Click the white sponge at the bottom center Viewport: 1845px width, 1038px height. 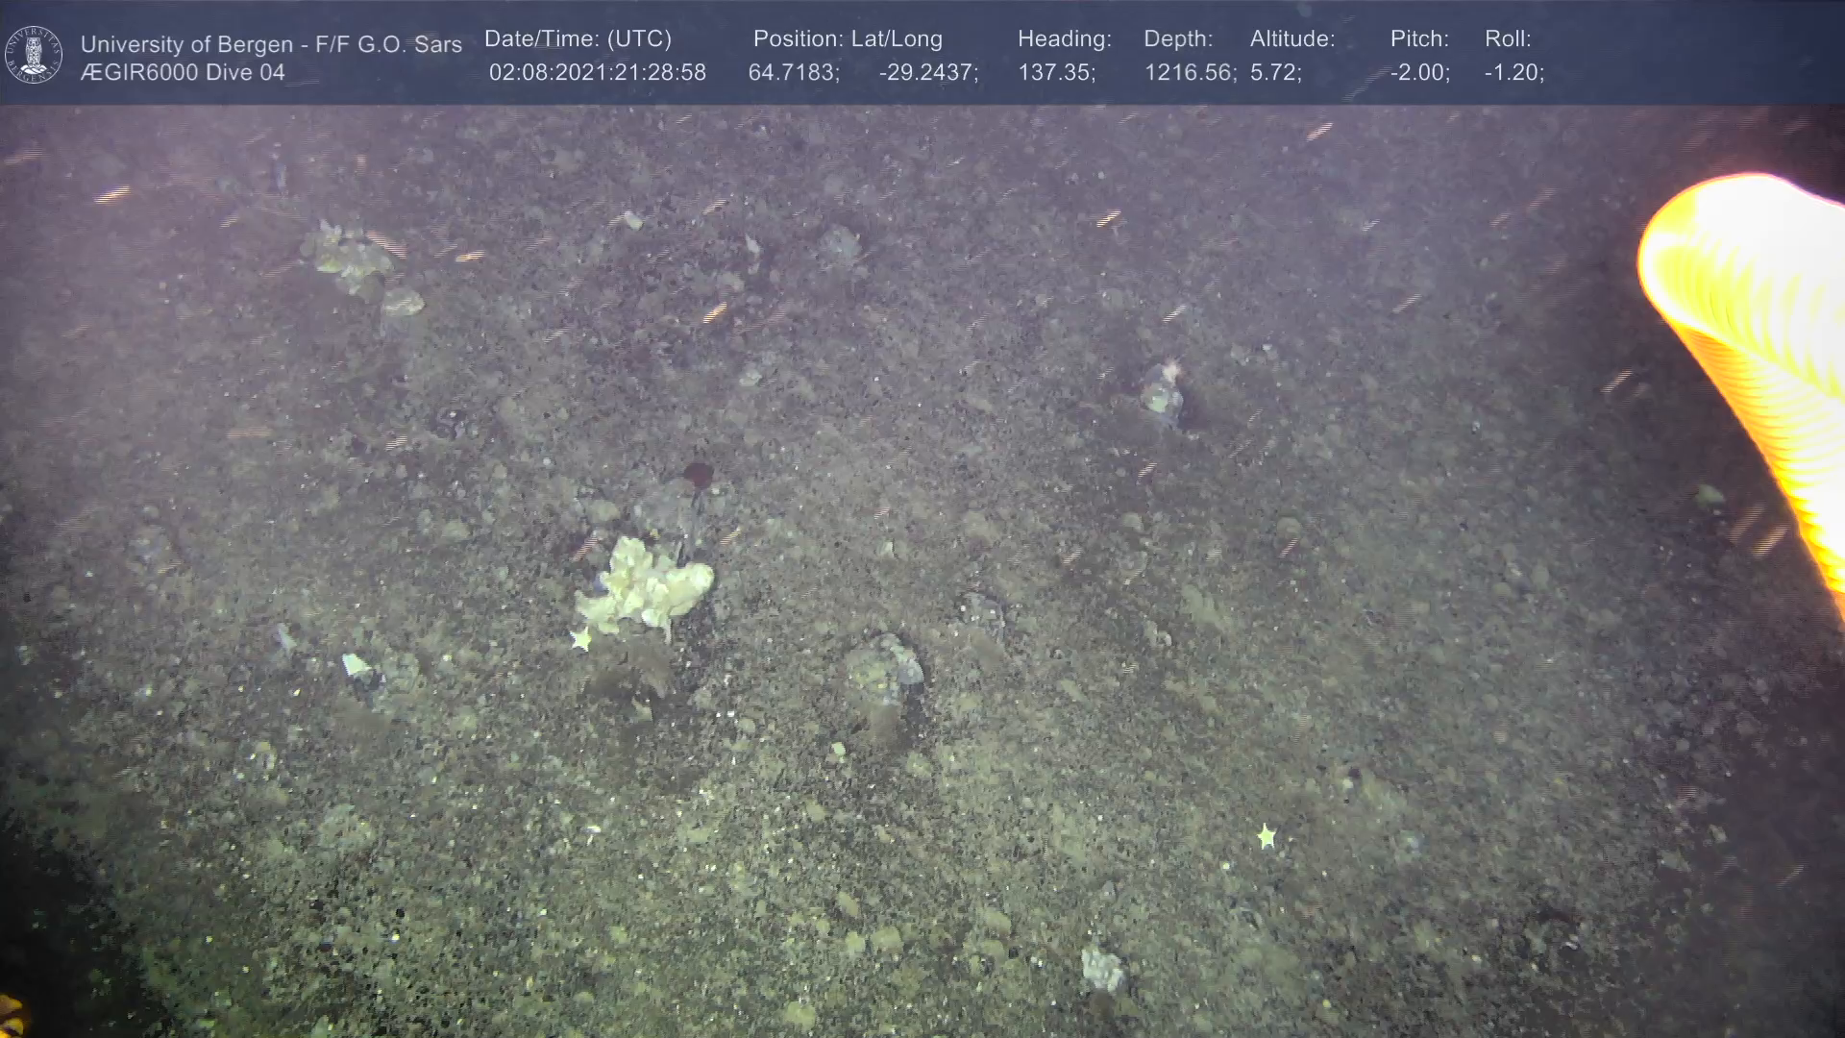[x=1101, y=969]
